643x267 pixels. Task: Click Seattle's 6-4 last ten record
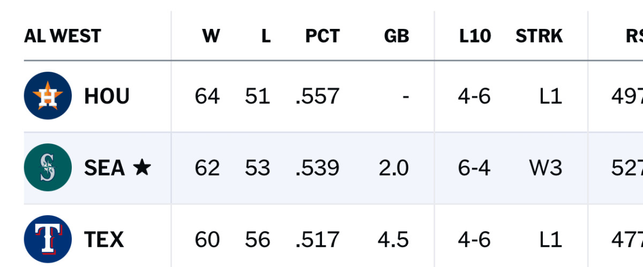(x=474, y=168)
